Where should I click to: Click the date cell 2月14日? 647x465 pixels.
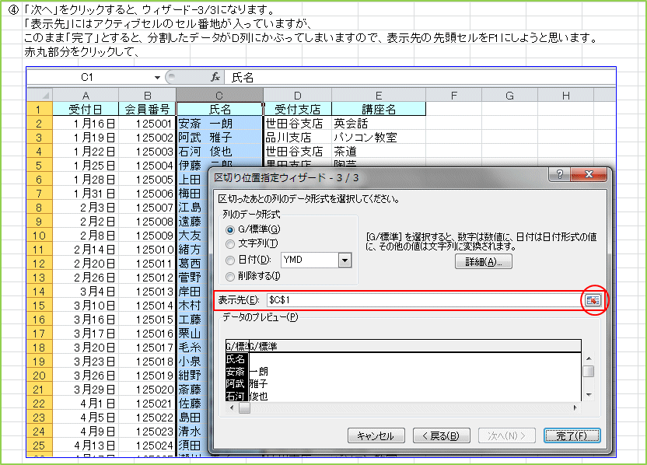(86, 250)
